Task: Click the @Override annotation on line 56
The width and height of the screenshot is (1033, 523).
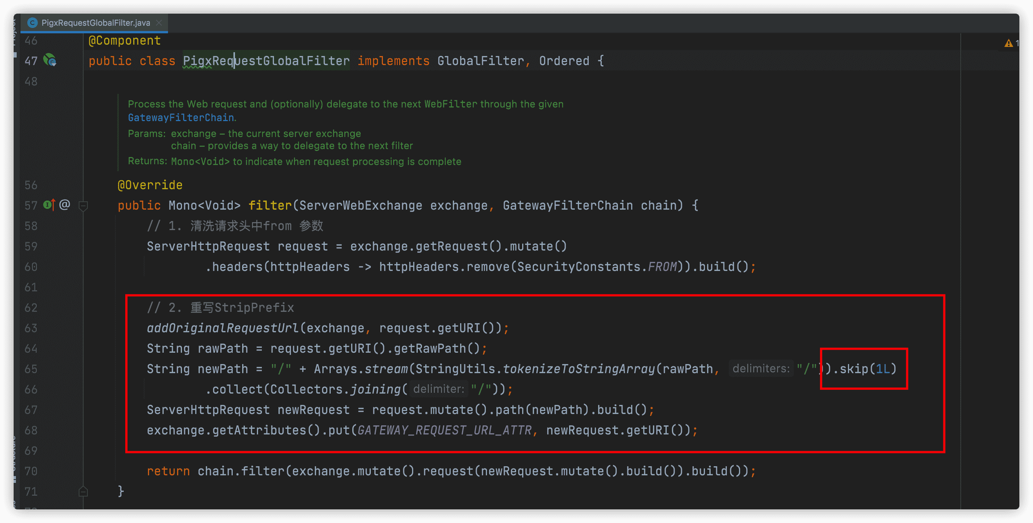Action: pos(150,185)
